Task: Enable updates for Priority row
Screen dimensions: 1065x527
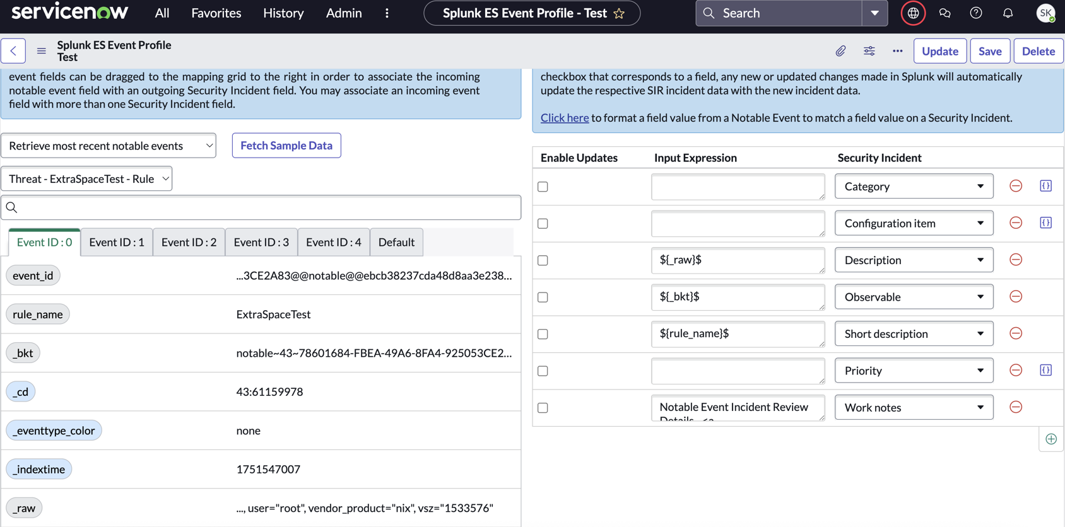Action: pyautogui.click(x=543, y=371)
